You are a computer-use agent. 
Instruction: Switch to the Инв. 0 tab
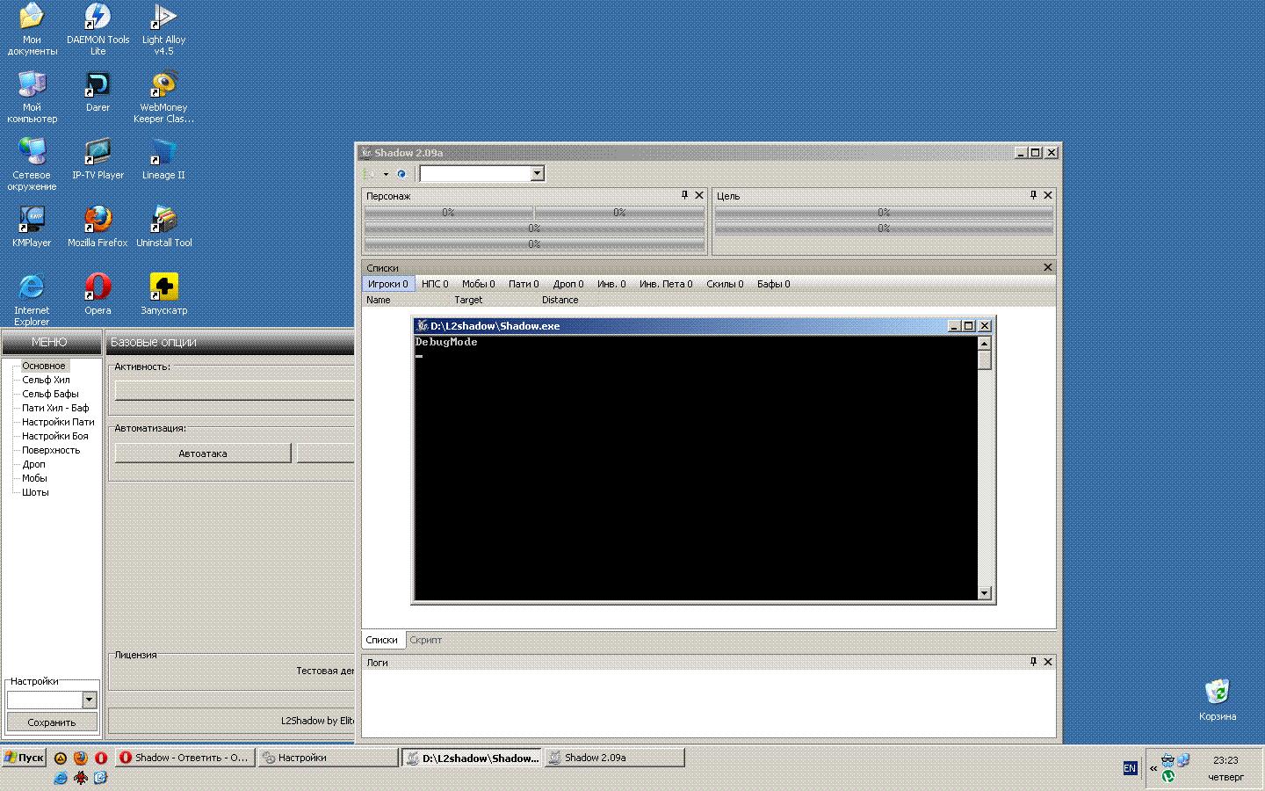(611, 284)
